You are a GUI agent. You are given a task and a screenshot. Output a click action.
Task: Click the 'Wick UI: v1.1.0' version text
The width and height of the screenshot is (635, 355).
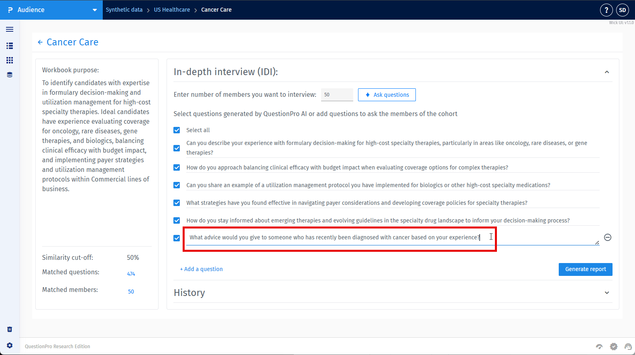coord(621,22)
